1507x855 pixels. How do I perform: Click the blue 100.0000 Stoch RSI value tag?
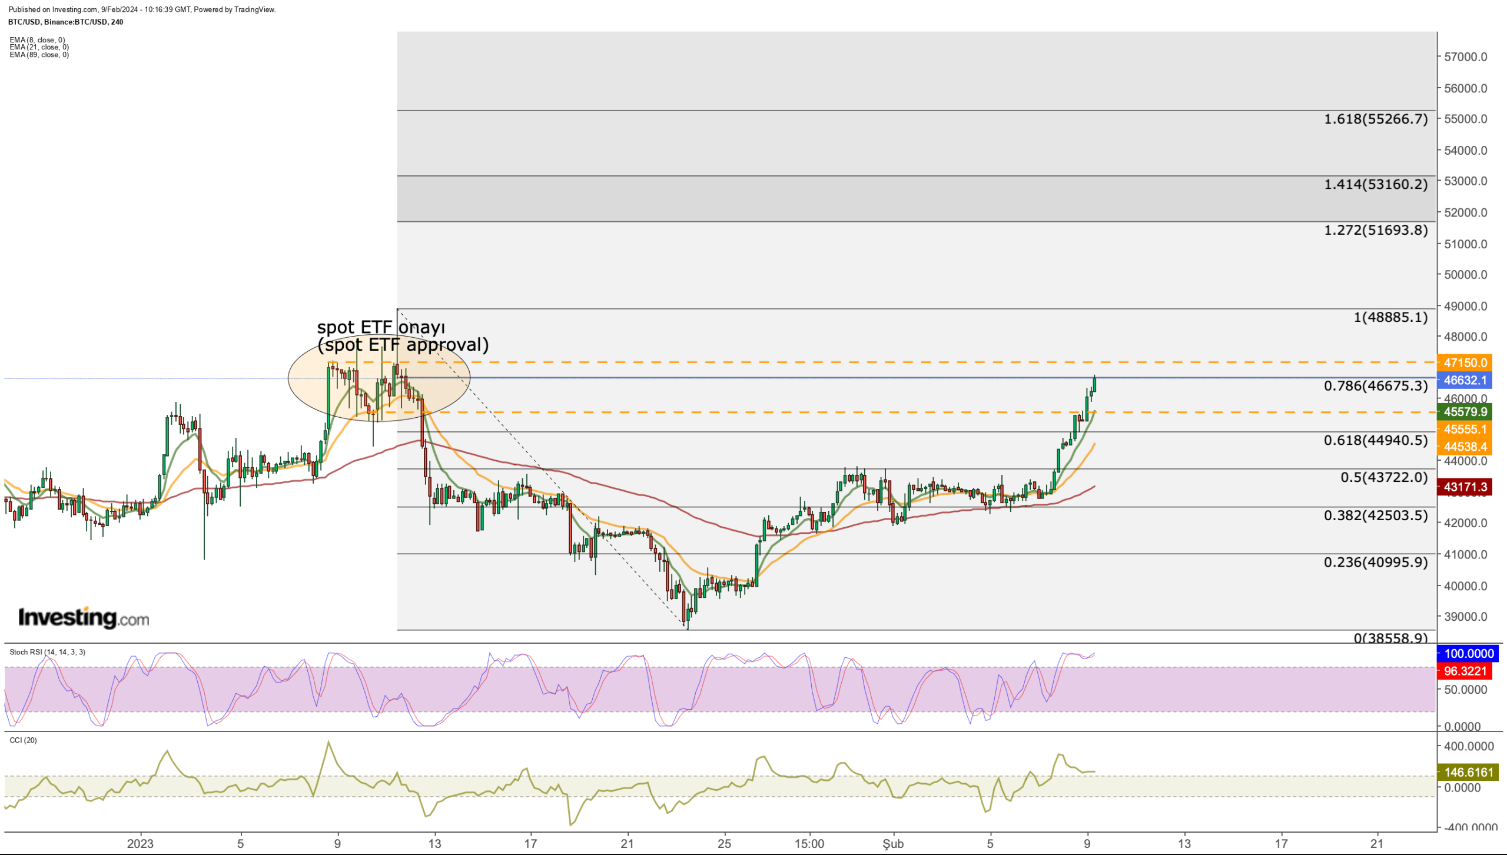tap(1468, 654)
